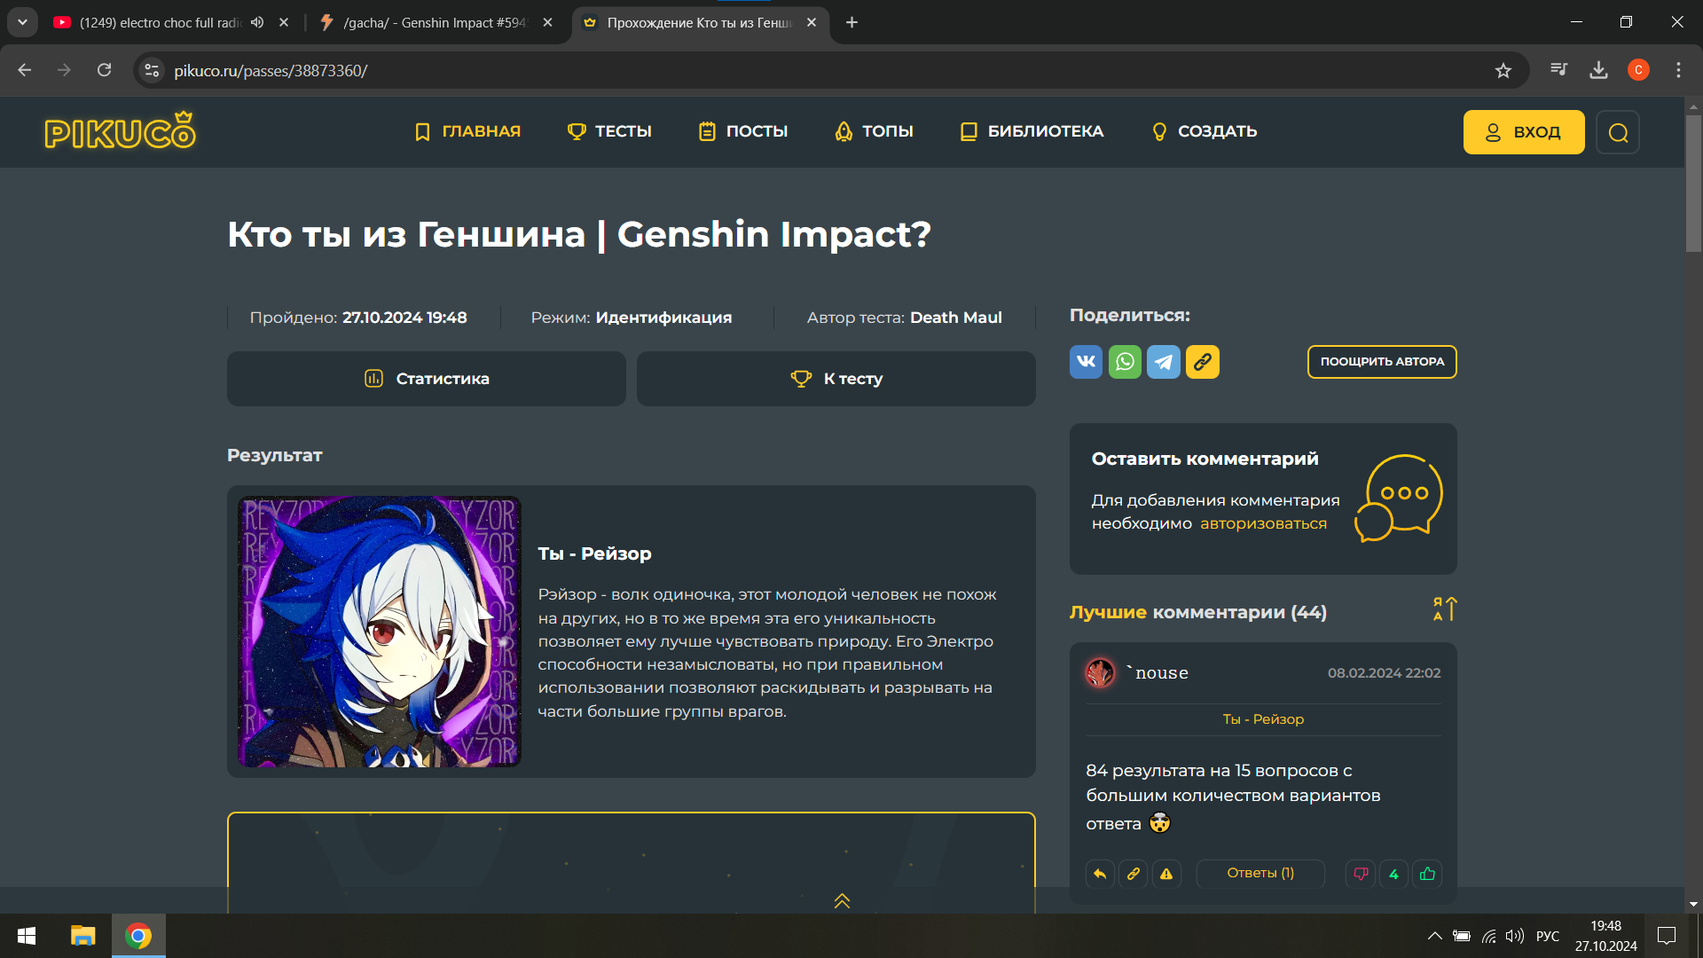Share result via Telegram icon
This screenshot has height=958, width=1703.
click(1164, 362)
